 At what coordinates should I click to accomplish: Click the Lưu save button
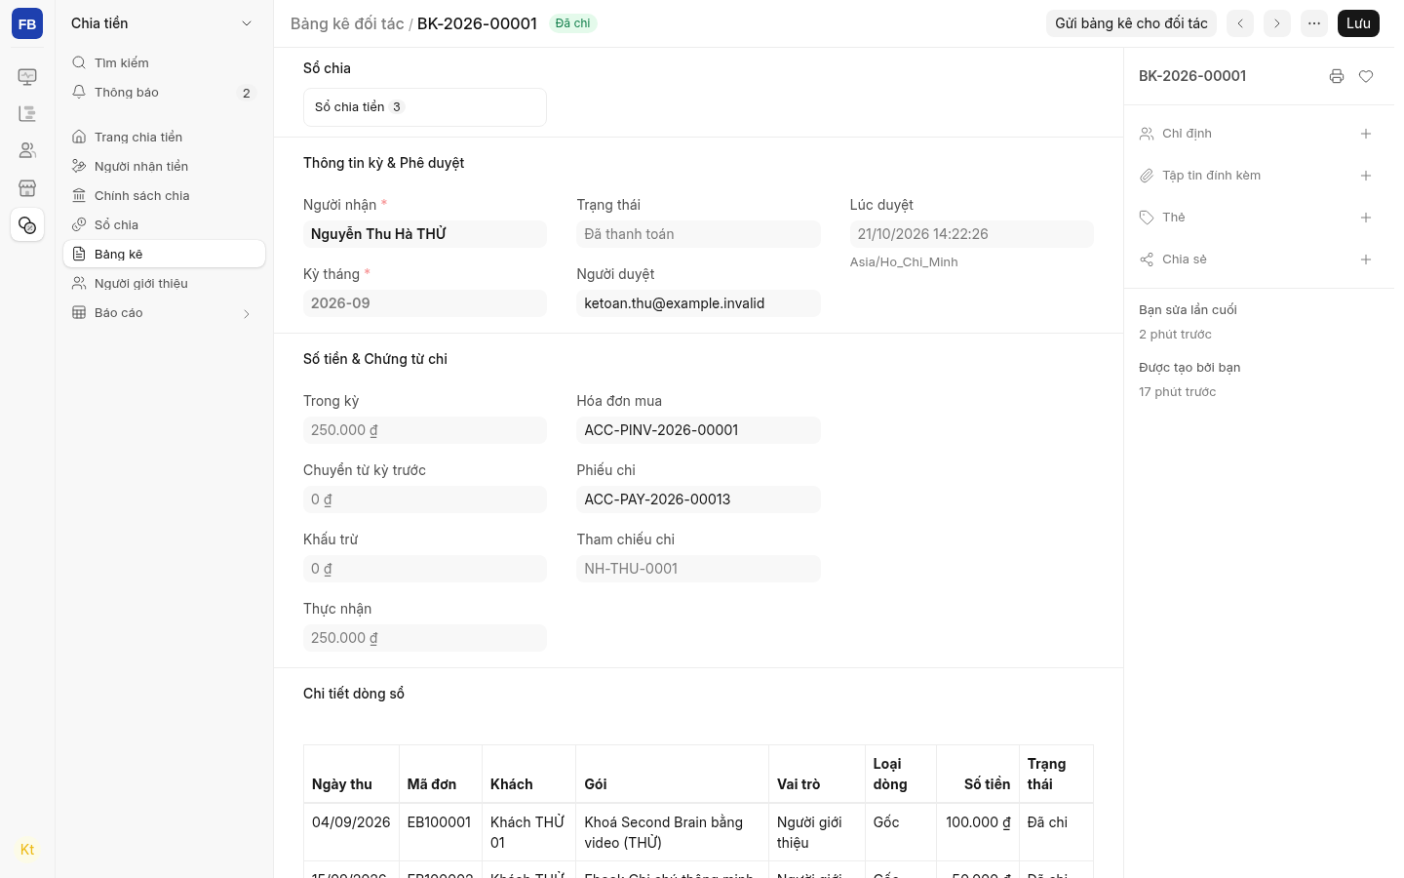tap(1358, 23)
